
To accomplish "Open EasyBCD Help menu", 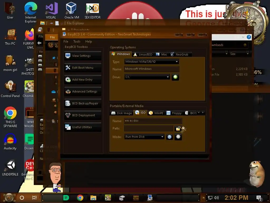I will 89,41.
